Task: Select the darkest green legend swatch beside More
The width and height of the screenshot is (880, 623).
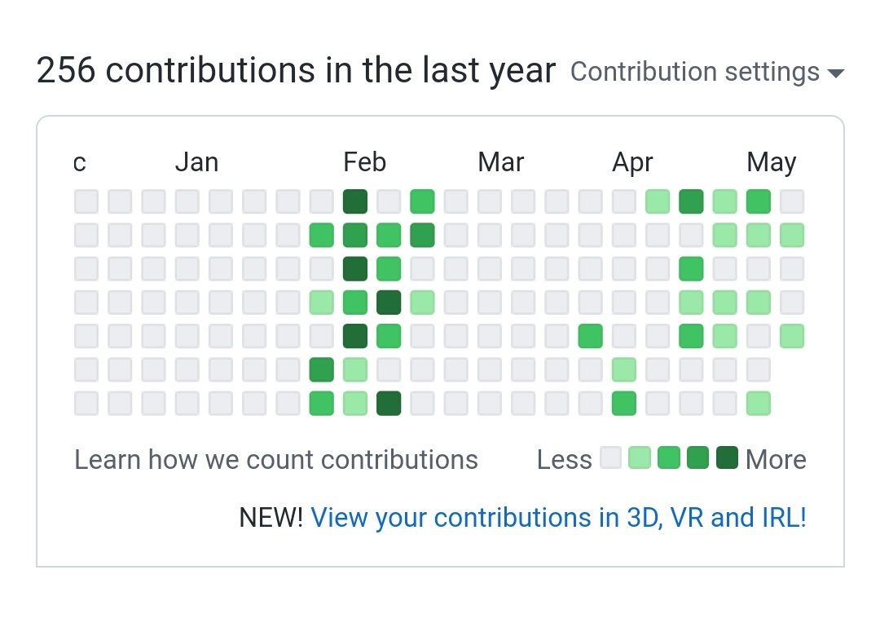Action: [727, 458]
